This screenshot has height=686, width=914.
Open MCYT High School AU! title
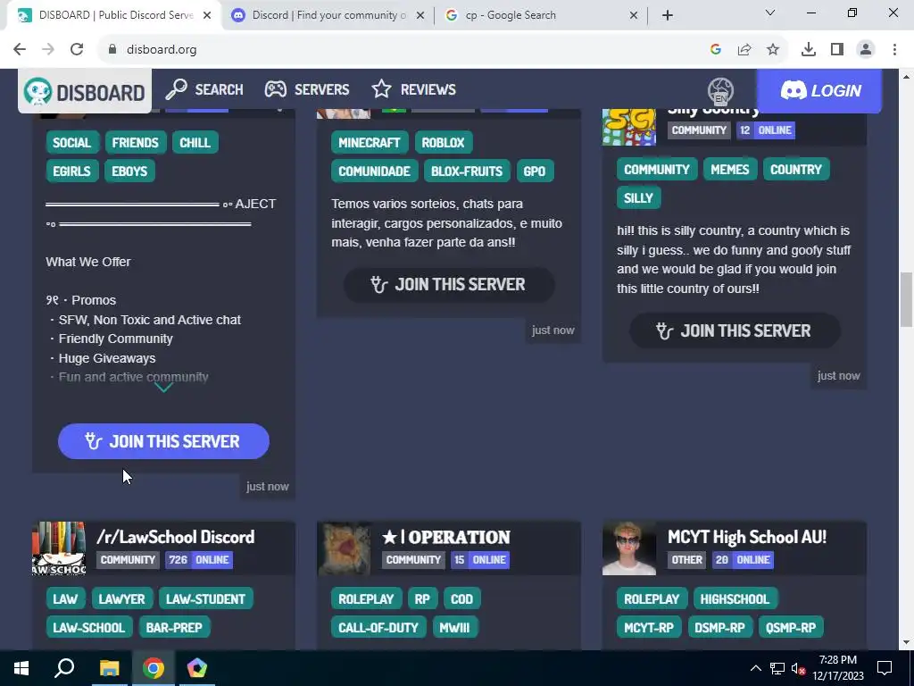click(x=747, y=537)
